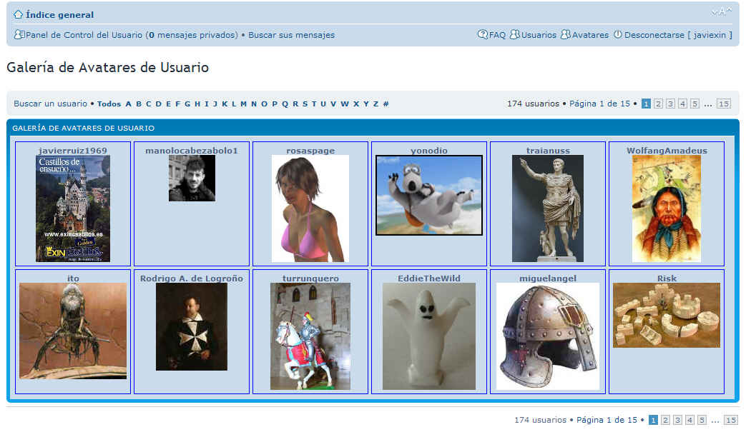This screenshot has width=746, height=432.
Task: Filter users by letter M
Action: click(243, 104)
